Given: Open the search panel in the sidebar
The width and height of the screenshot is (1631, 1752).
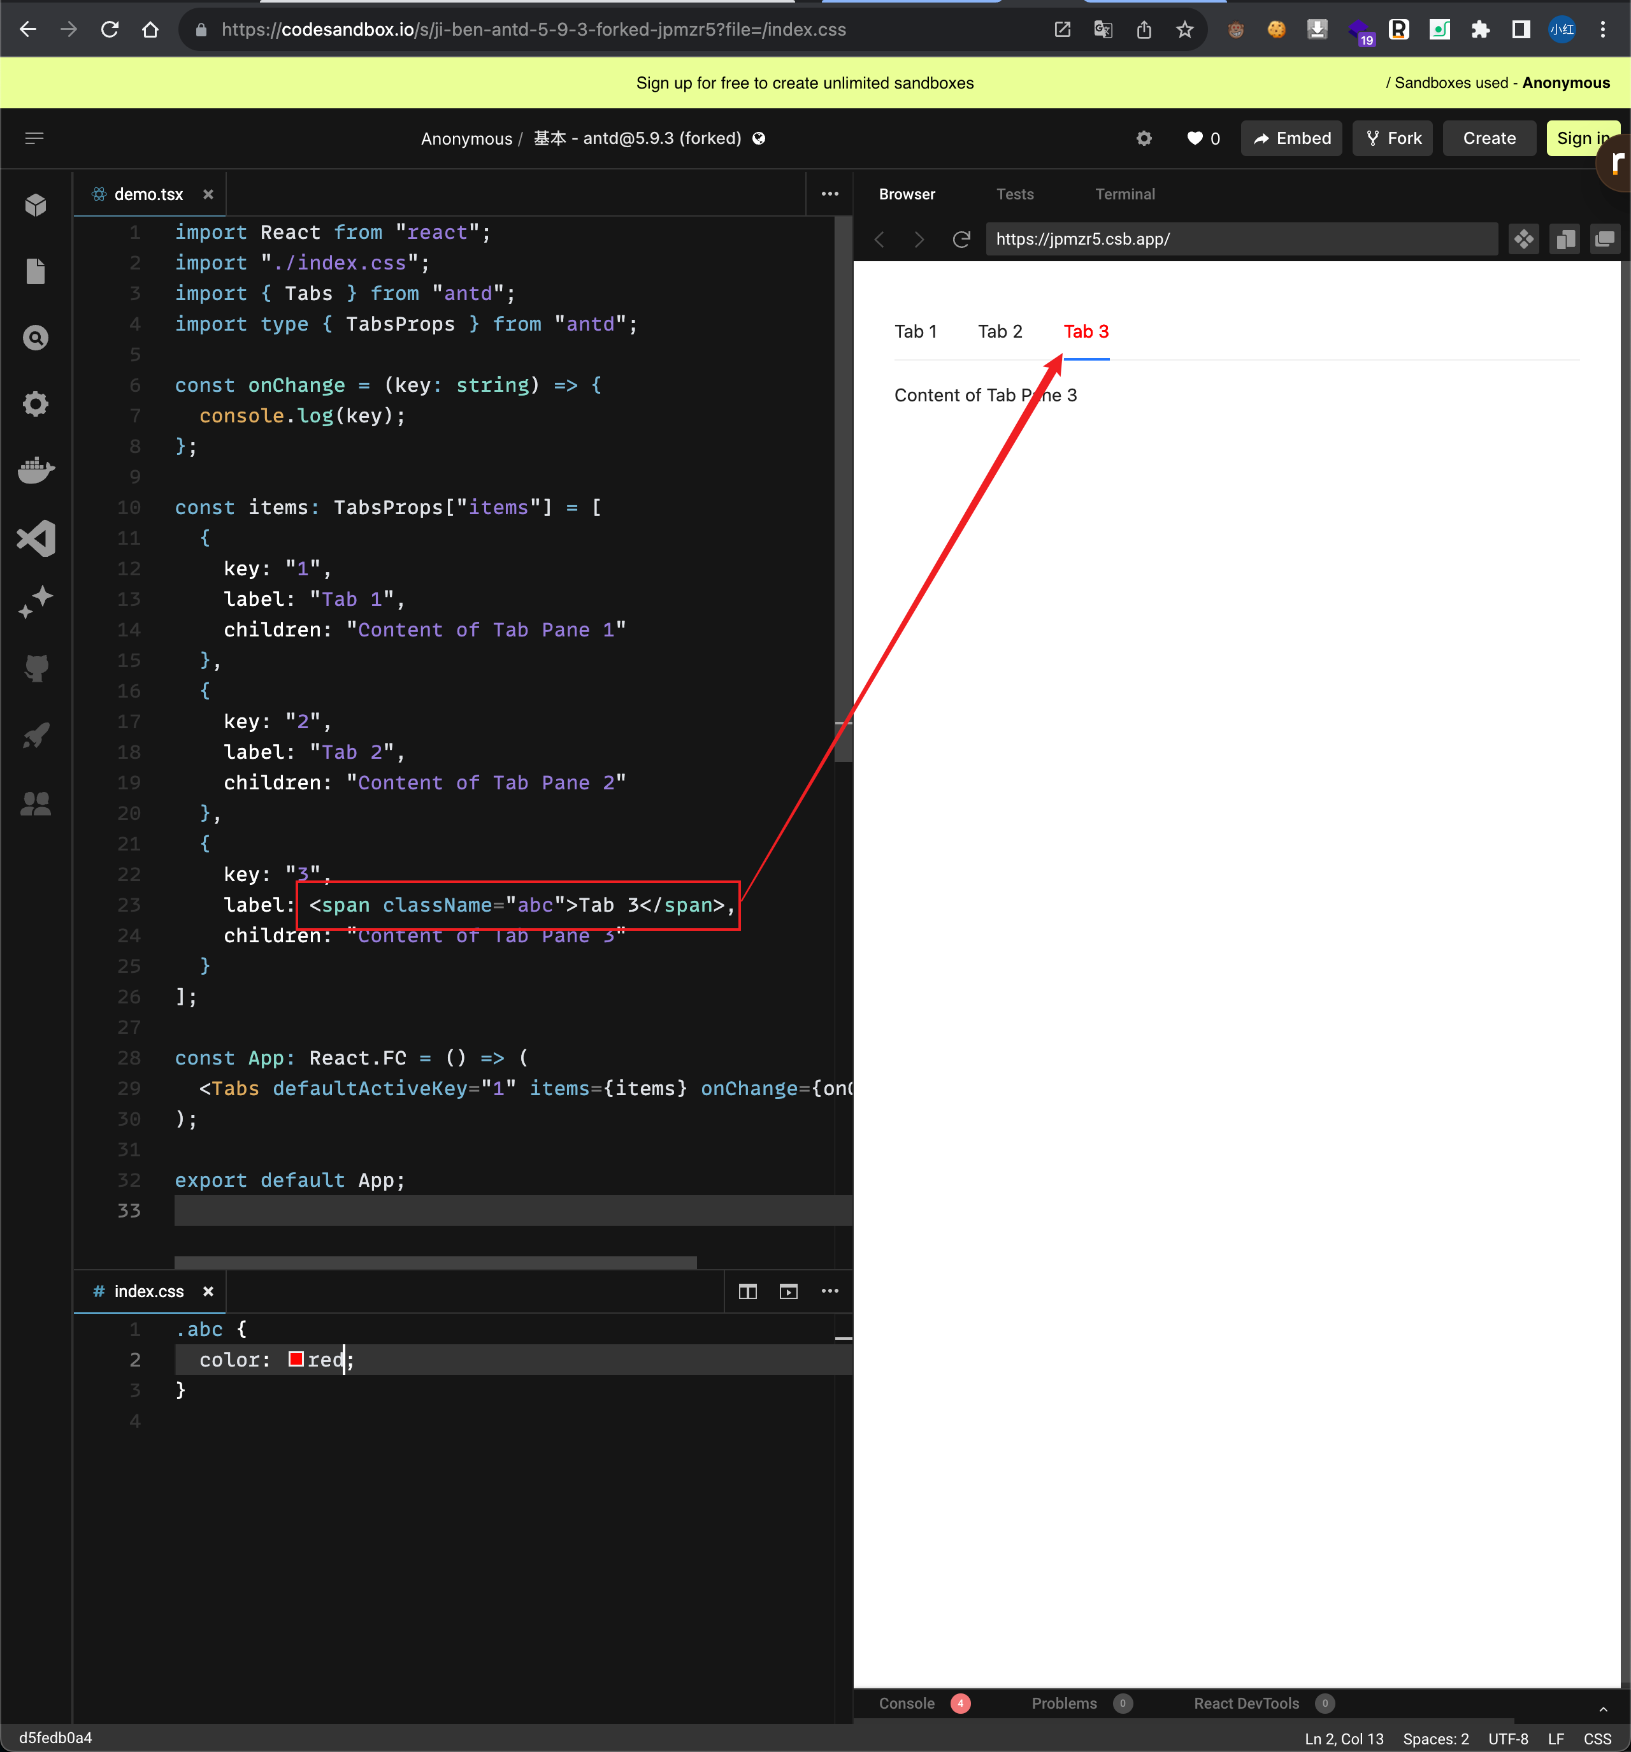Looking at the screenshot, I should (35, 336).
